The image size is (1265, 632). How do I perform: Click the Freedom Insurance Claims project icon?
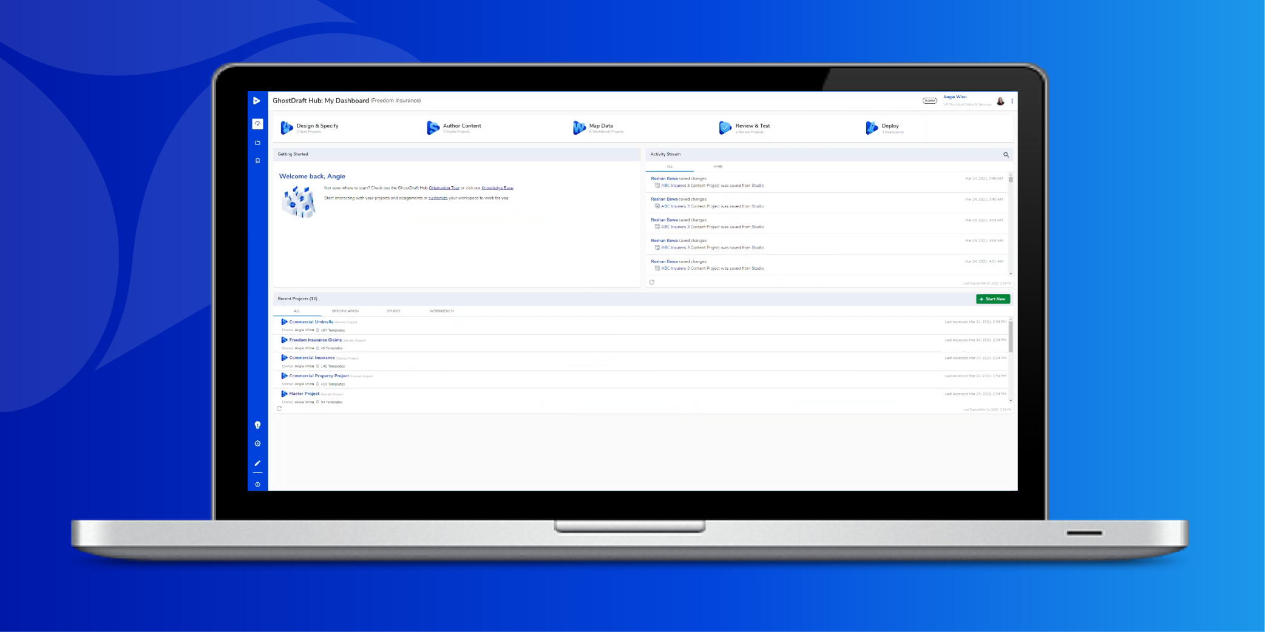tap(284, 340)
